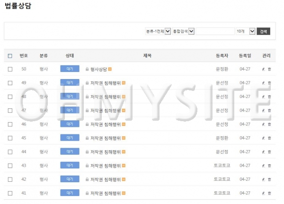Click the trash icon for post 45
Image resolution: width=284 pixels, height=204 pixels.
[269, 138]
